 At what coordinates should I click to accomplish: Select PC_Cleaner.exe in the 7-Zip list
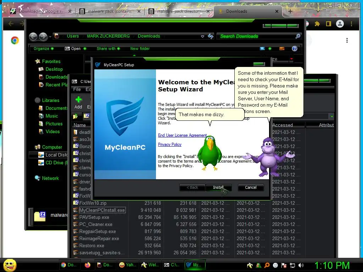click(x=96, y=224)
